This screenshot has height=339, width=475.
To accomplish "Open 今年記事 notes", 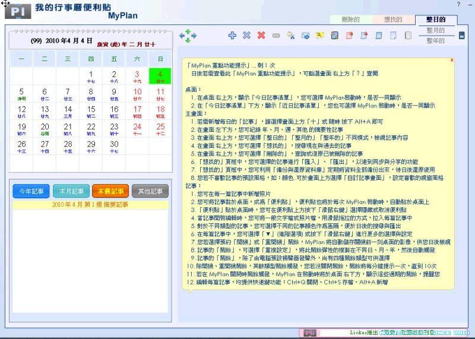I will click(31, 191).
